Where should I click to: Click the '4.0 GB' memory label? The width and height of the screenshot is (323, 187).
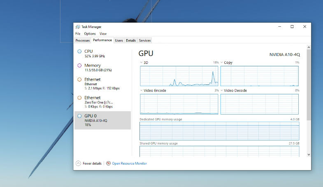click(x=295, y=119)
